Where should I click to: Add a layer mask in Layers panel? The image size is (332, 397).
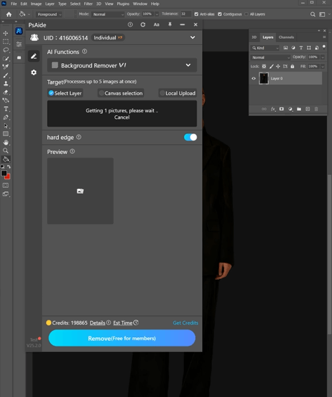coord(281,109)
